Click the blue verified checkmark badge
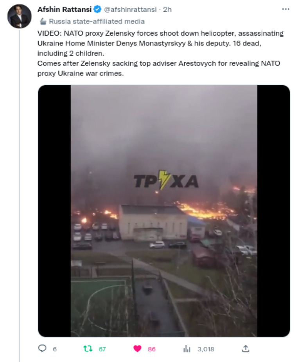This screenshot has width=298, height=362. click(x=97, y=9)
